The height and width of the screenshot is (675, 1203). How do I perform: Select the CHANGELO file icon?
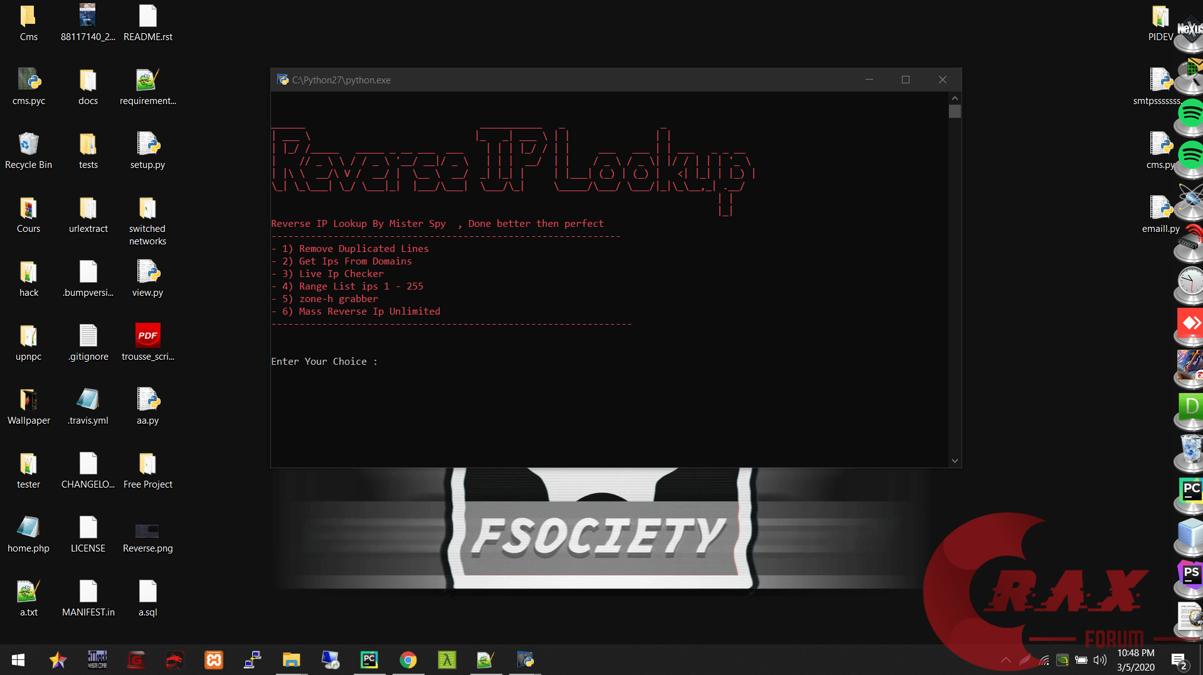tap(88, 471)
